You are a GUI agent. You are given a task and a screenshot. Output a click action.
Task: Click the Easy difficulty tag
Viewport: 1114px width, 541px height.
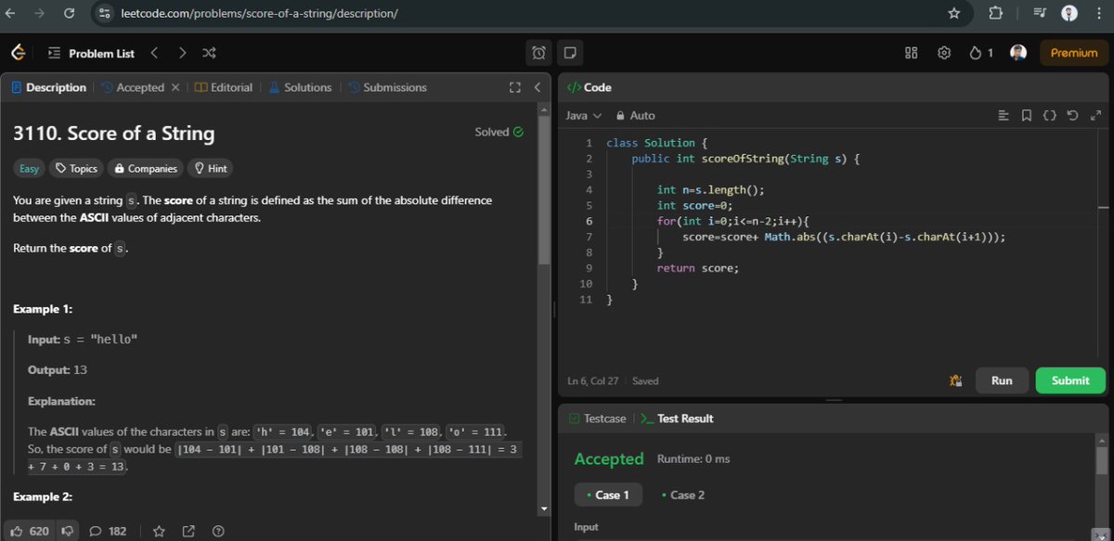pos(30,168)
